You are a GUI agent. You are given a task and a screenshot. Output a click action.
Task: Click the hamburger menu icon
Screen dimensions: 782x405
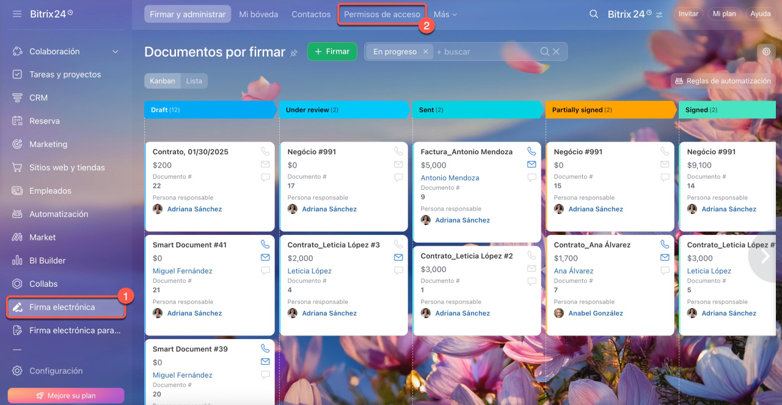[x=17, y=13]
